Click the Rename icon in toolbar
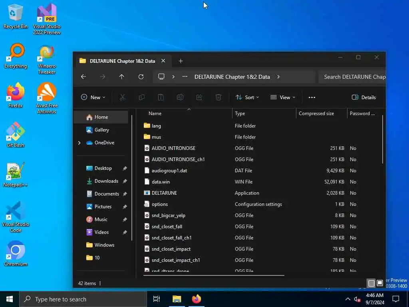The height and width of the screenshot is (307, 409). 180,98
